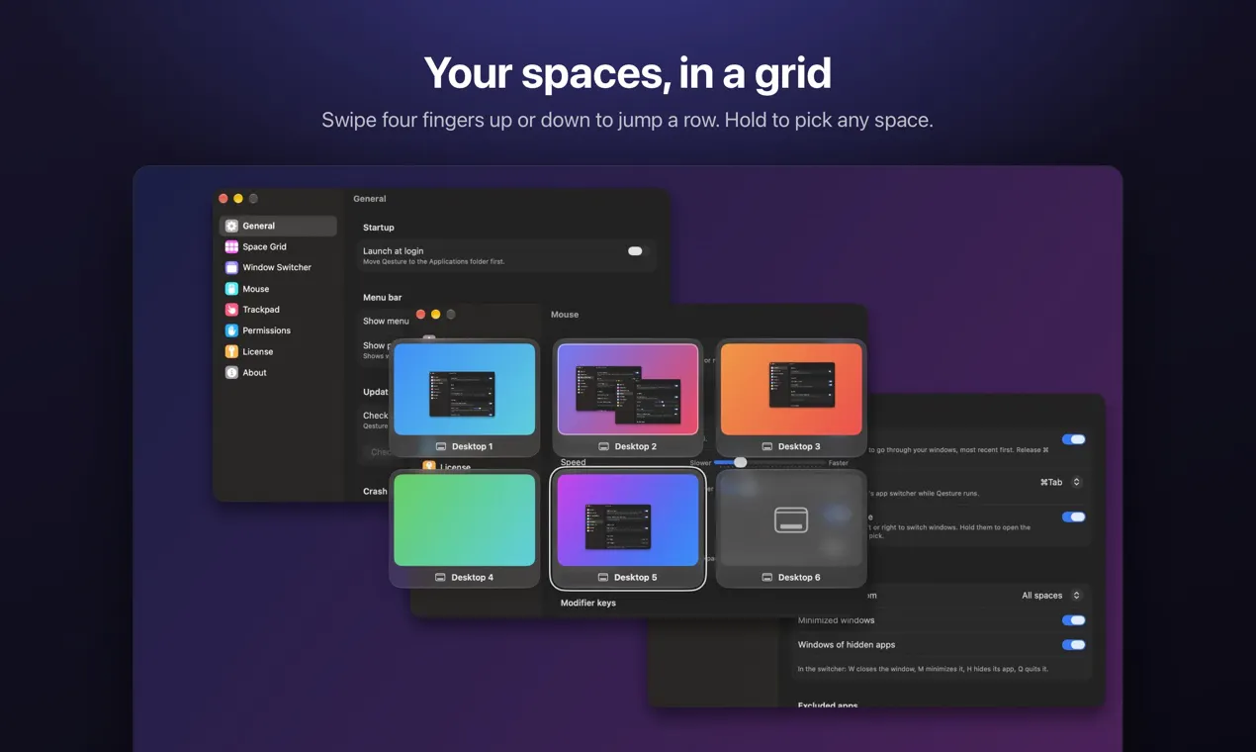Select the Desktop 2 space thumbnail
Image resolution: width=1256 pixels, height=752 pixels.
[x=628, y=397]
